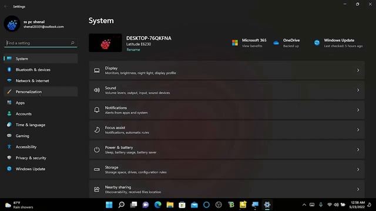Open taskbar Search icon

122,205
